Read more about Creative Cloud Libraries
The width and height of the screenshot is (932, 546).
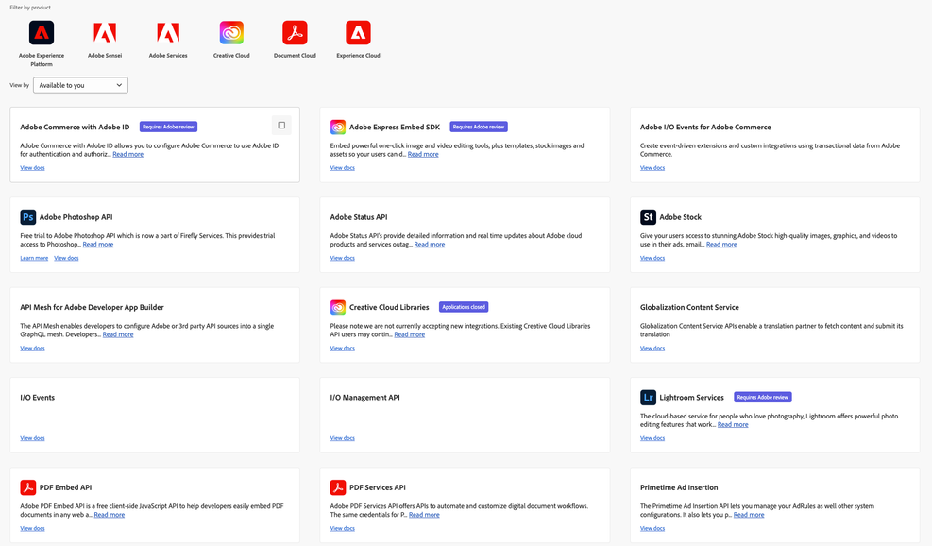pyautogui.click(x=410, y=334)
